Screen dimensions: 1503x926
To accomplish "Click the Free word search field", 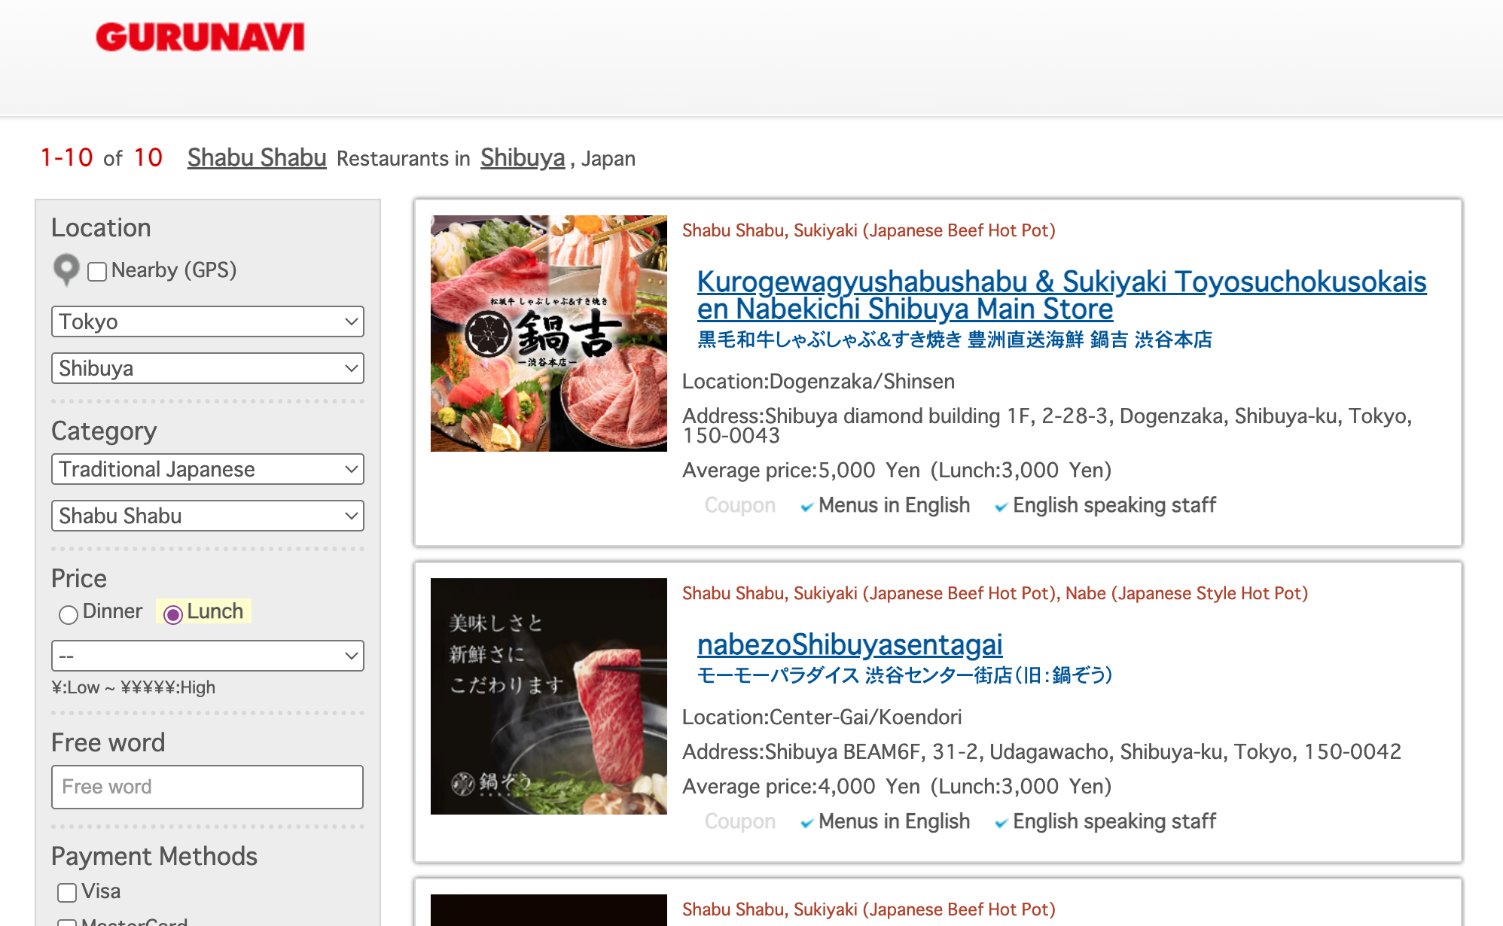I will click(207, 787).
